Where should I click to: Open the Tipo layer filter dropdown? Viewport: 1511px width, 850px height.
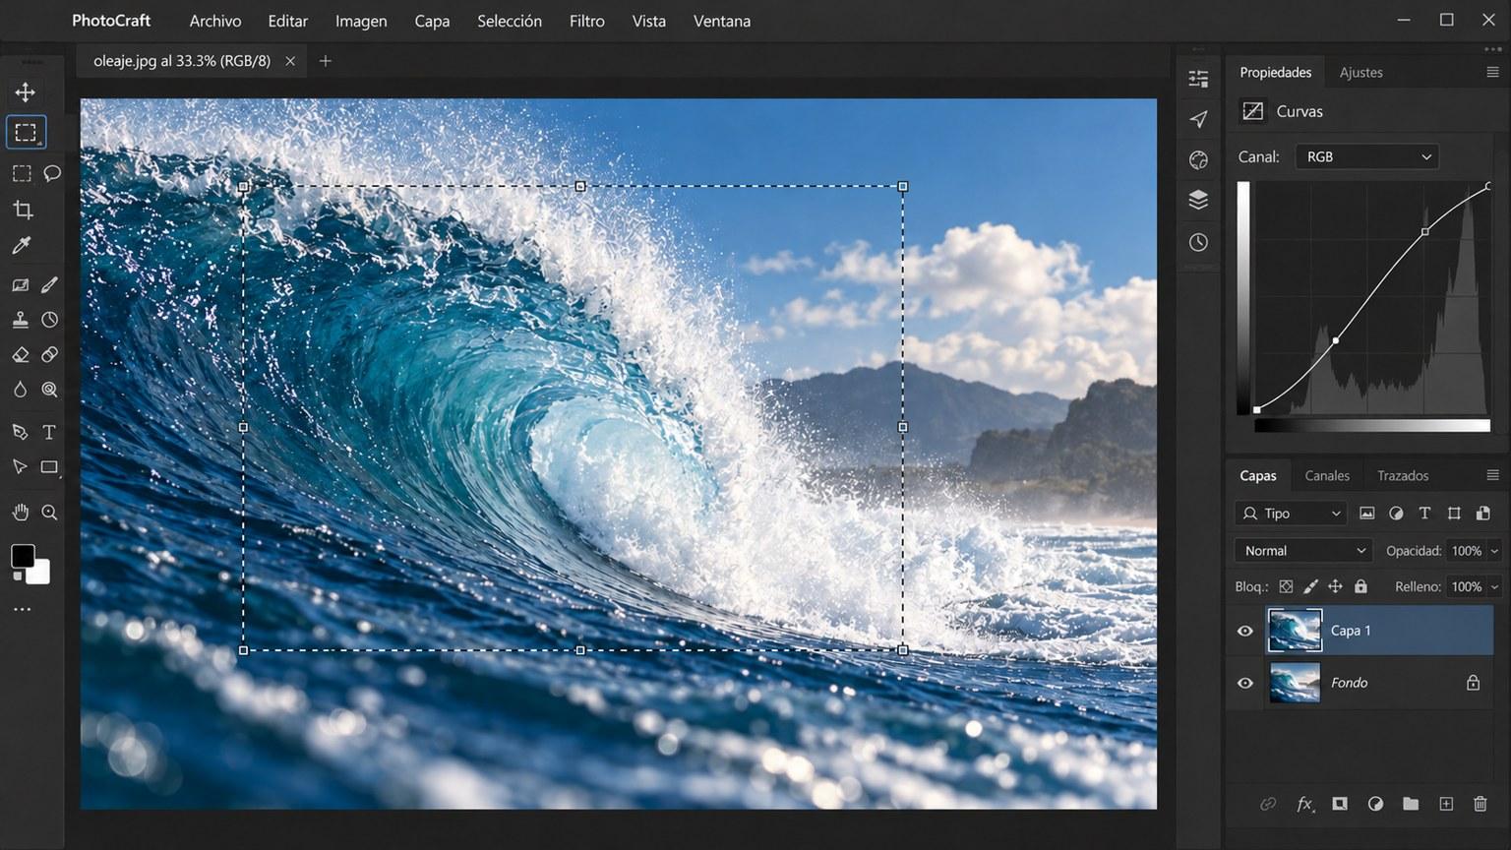pos(1292,514)
